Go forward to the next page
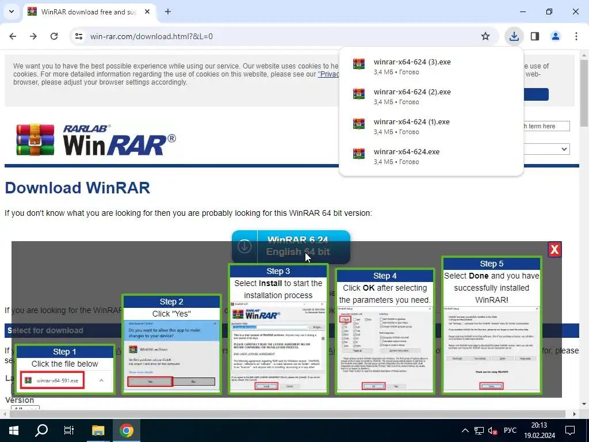This screenshot has width=589, height=442. point(33,36)
